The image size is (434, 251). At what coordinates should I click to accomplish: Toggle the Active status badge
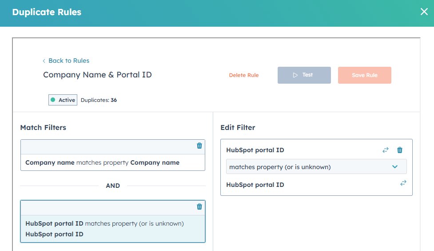[x=63, y=100]
